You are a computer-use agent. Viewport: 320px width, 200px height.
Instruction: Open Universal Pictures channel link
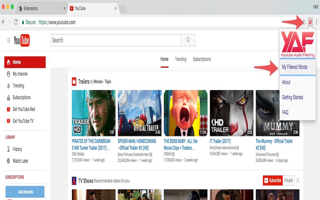coord(265,154)
